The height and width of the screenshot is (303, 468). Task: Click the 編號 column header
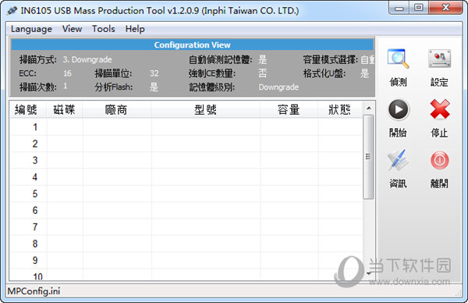[28, 109]
